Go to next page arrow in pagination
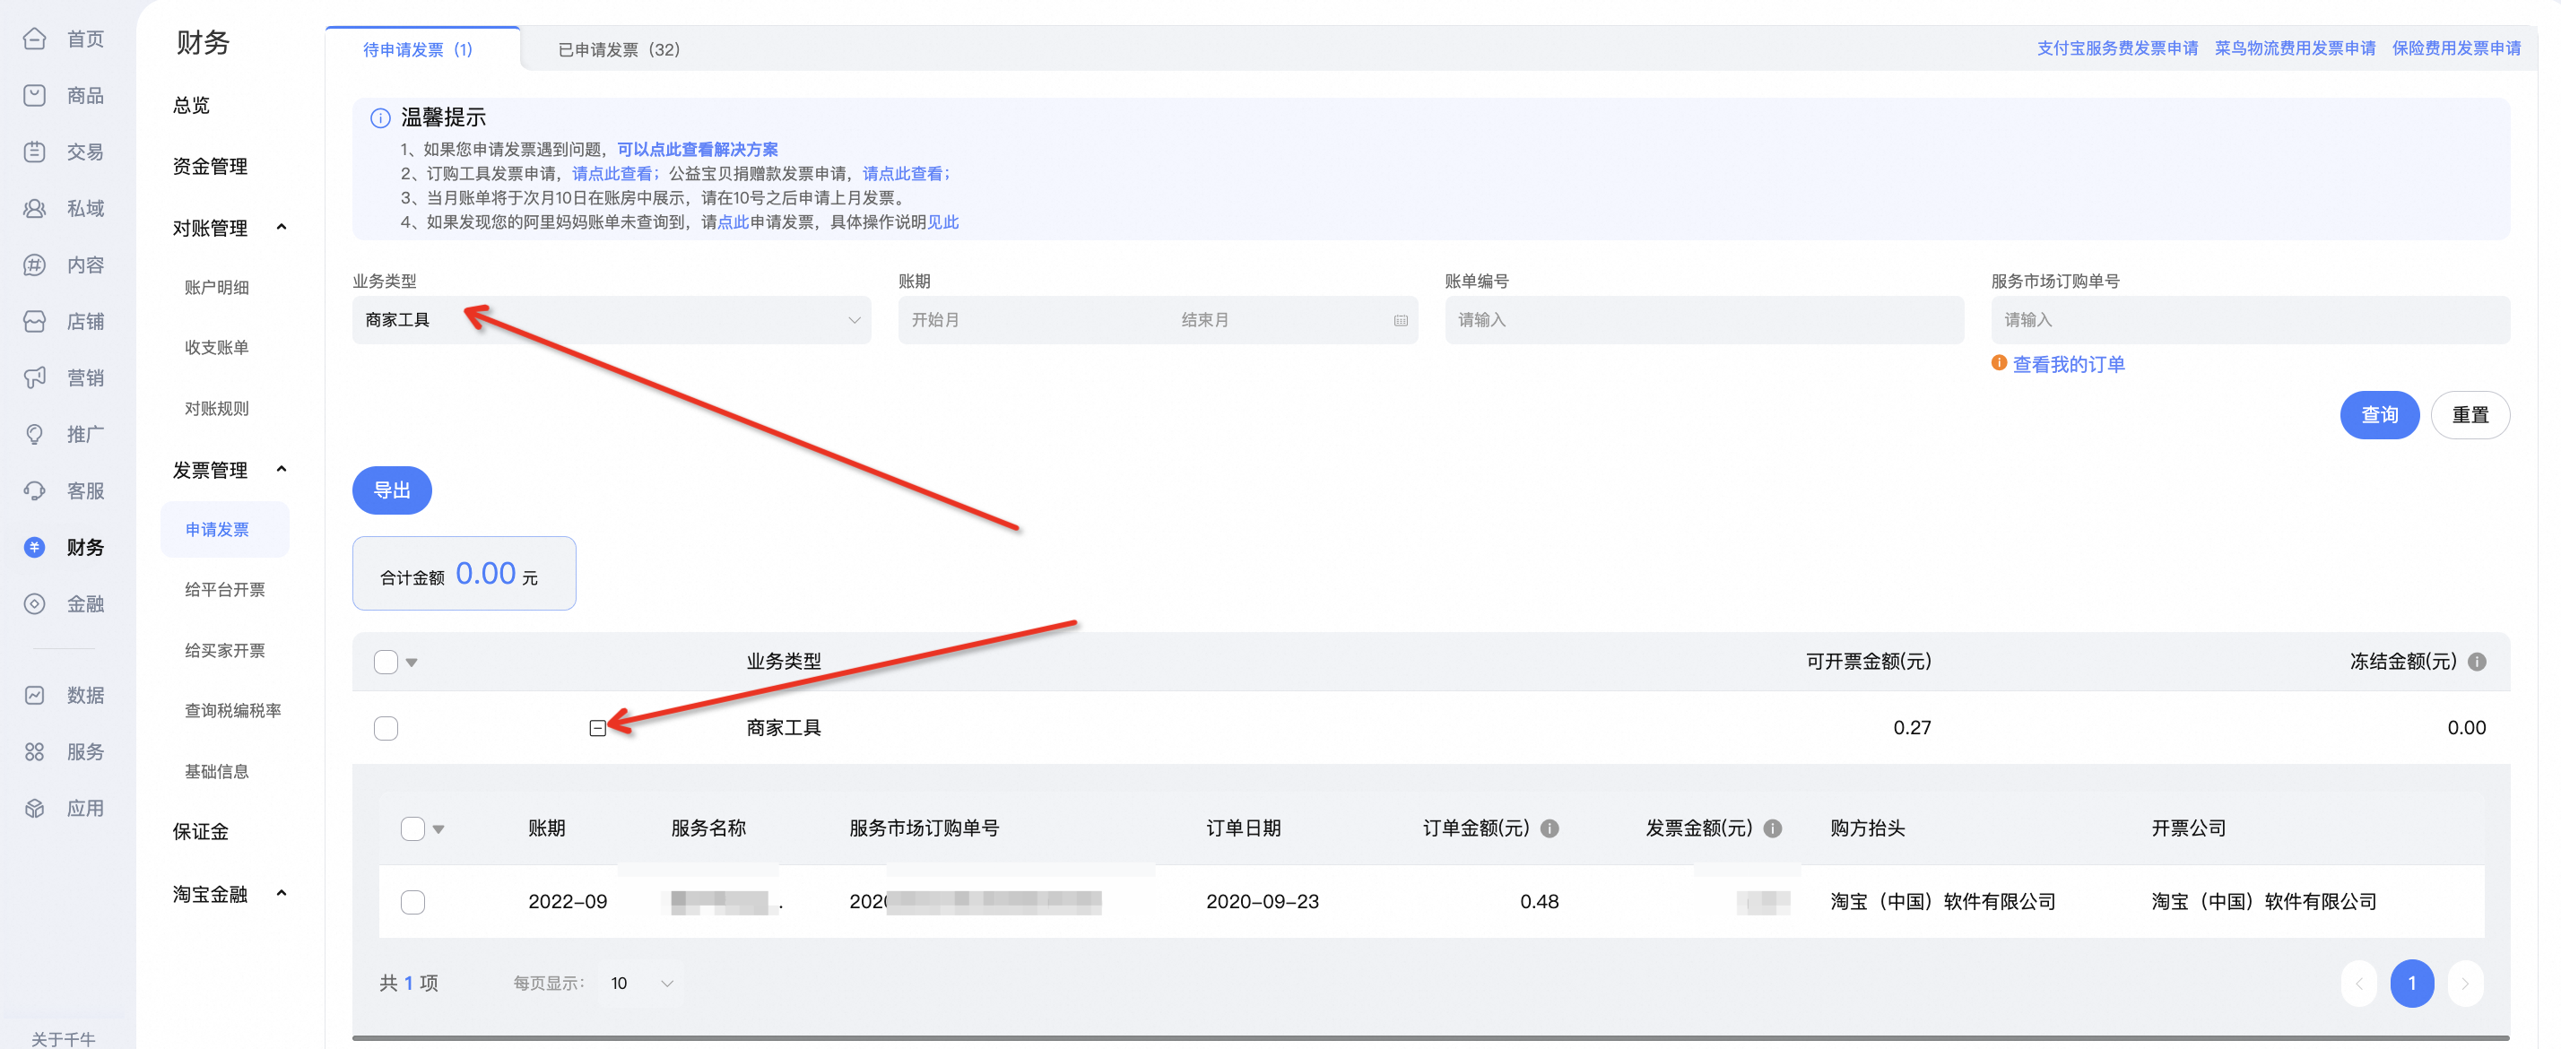 point(2464,984)
